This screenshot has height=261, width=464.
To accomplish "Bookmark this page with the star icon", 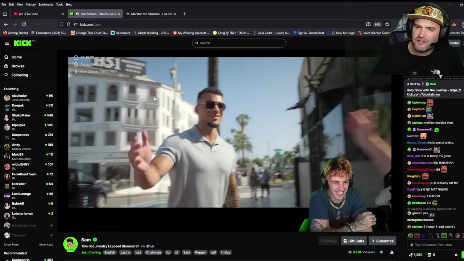I will point(387,24).
